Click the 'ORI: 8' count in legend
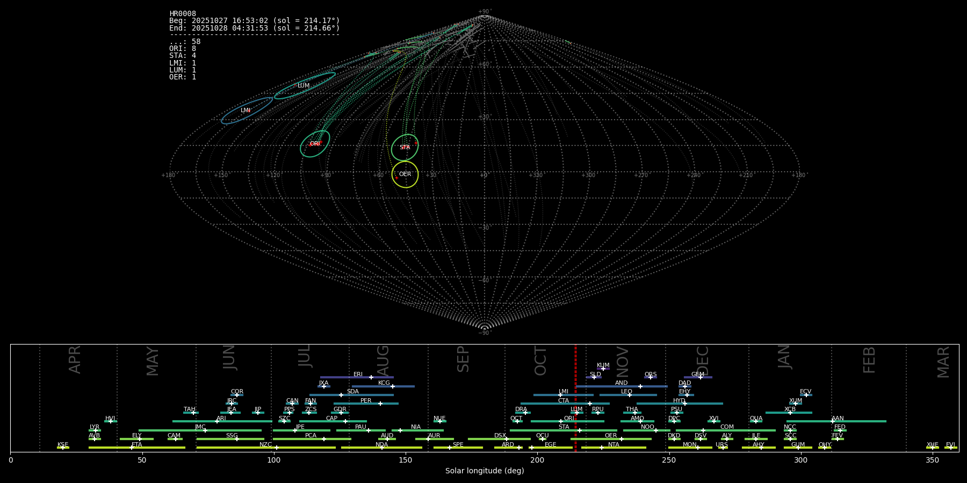 tap(183, 49)
